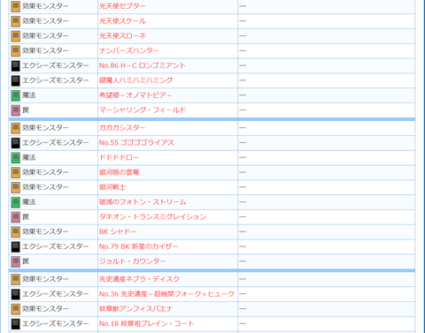Click the black Xyz icon beside 鍵魔人ハミハミハミング
Image resolution: width=425 pixels, height=333 pixels.
(15, 80)
